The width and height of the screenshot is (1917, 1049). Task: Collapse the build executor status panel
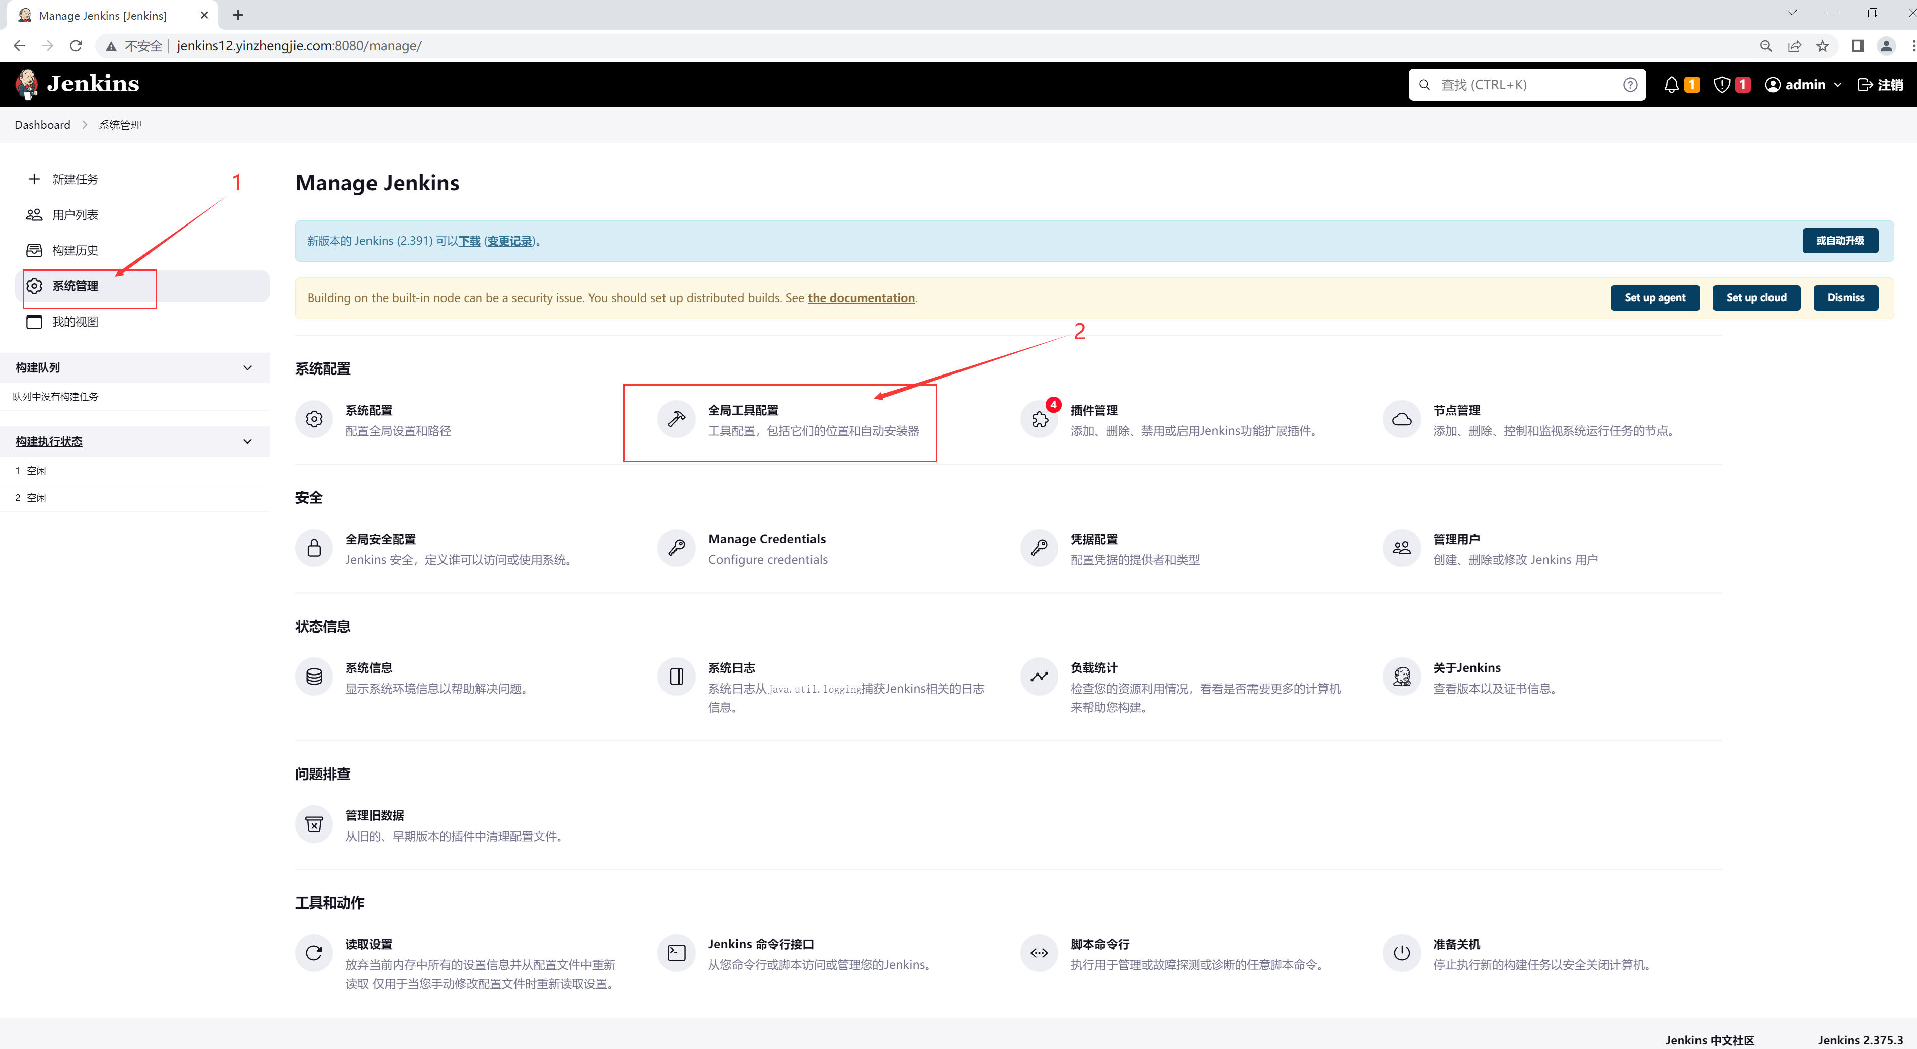pos(247,442)
